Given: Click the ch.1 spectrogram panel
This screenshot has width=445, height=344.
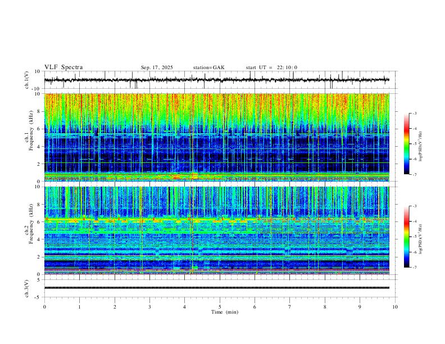Looking at the screenshot, I should (217, 137).
